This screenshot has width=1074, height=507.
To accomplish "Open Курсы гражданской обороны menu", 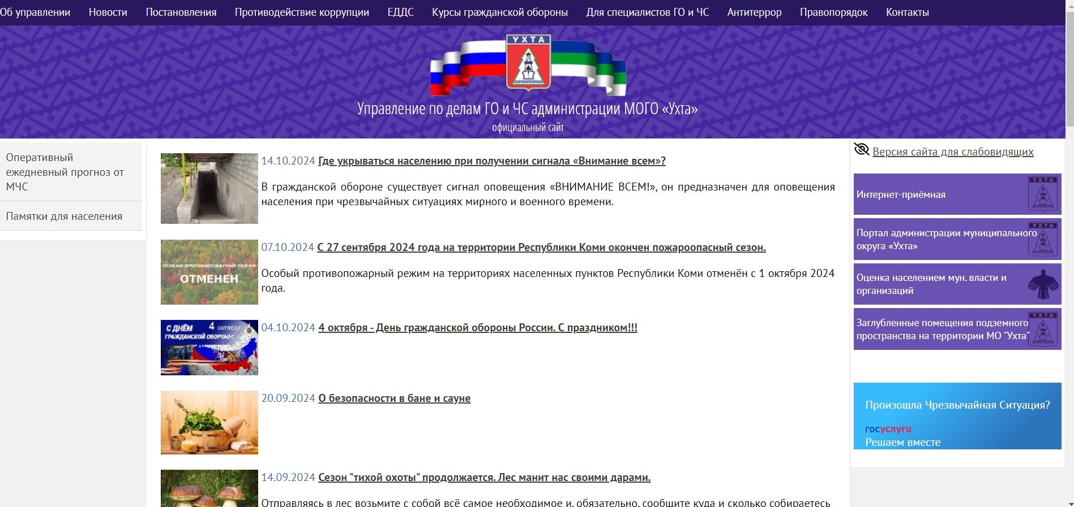I will [500, 12].
